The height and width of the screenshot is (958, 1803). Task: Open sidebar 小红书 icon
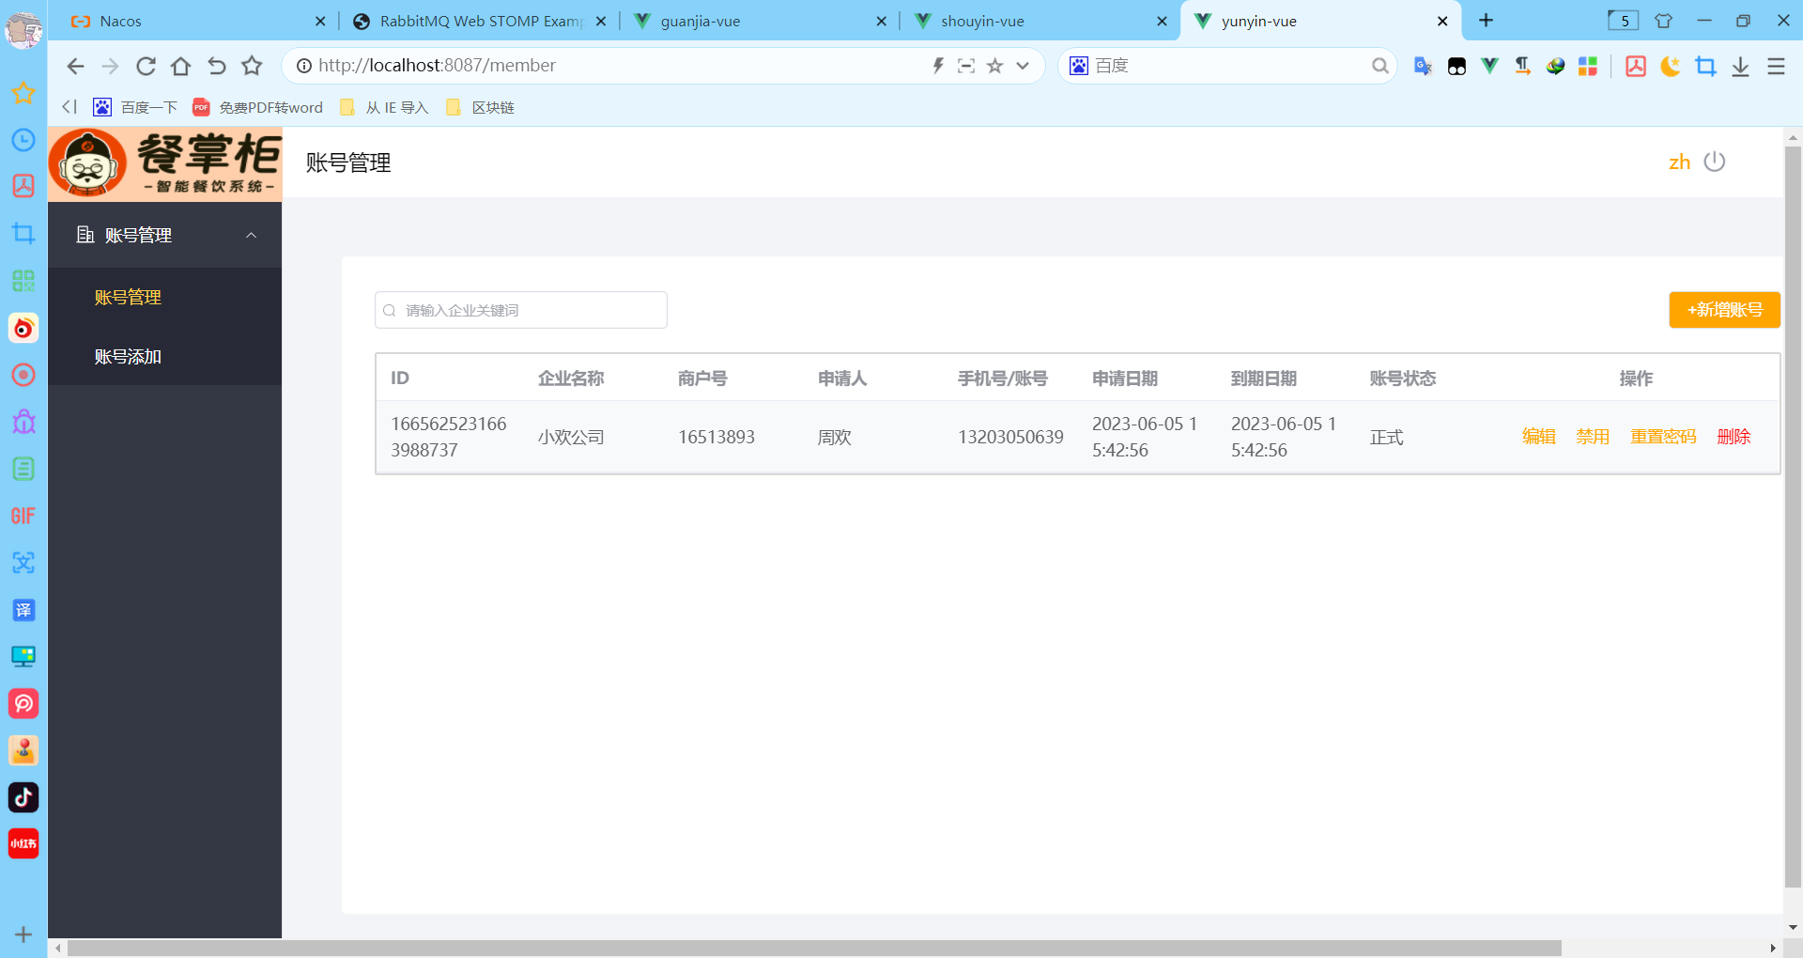point(23,843)
